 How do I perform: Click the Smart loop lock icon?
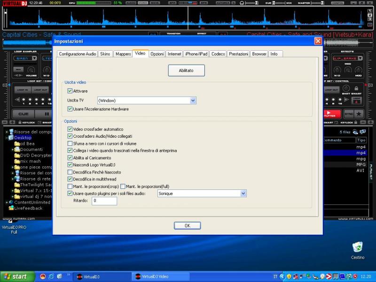click(x=356, y=88)
